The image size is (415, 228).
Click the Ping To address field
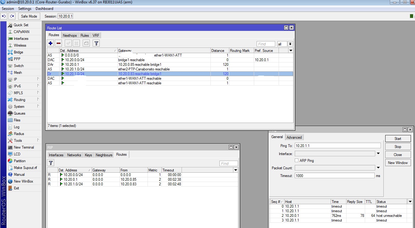pyautogui.click(x=337, y=146)
